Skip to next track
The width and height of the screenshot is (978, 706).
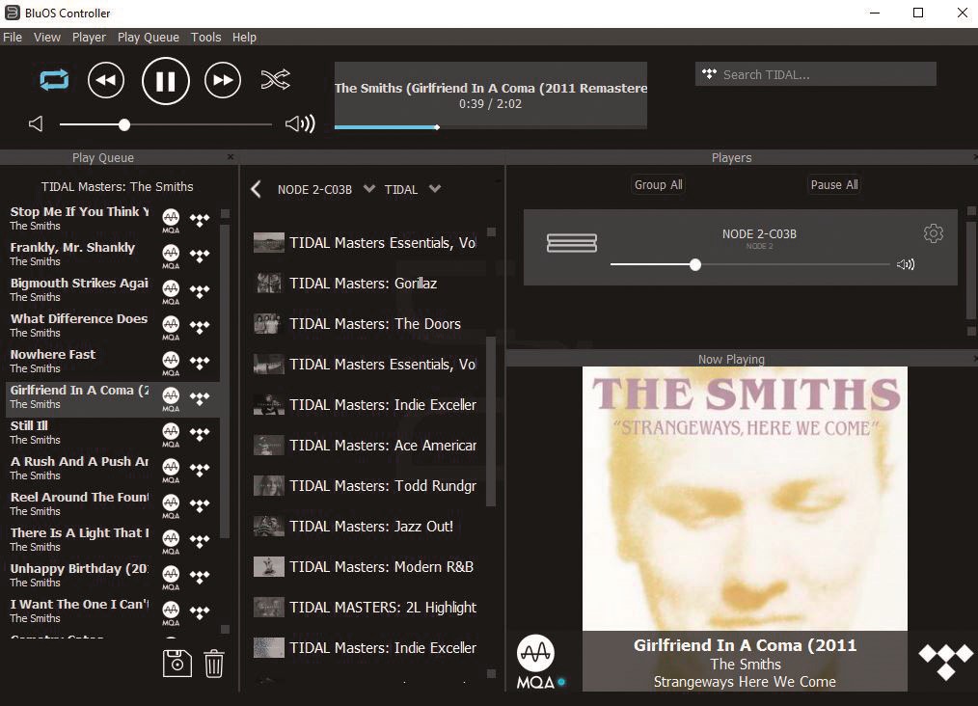(x=223, y=80)
